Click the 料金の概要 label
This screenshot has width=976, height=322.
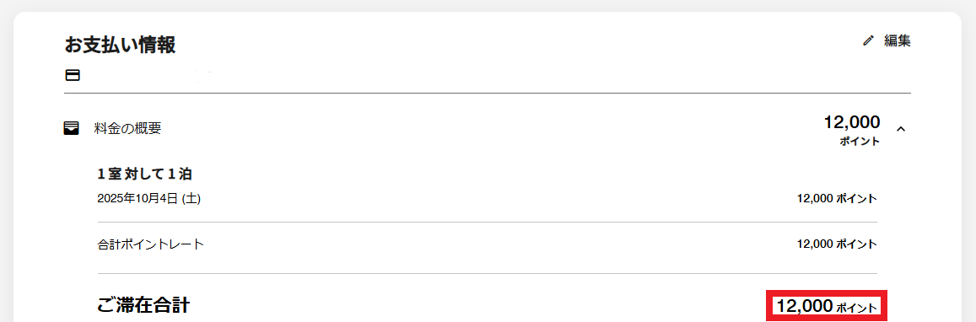(x=127, y=129)
